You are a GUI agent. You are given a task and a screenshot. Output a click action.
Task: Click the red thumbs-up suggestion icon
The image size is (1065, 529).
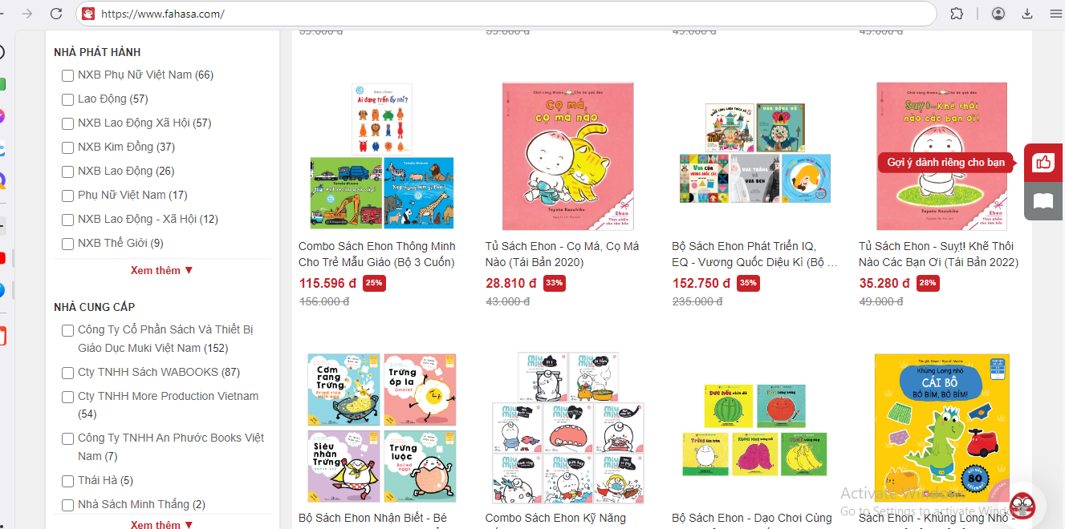[1043, 163]
